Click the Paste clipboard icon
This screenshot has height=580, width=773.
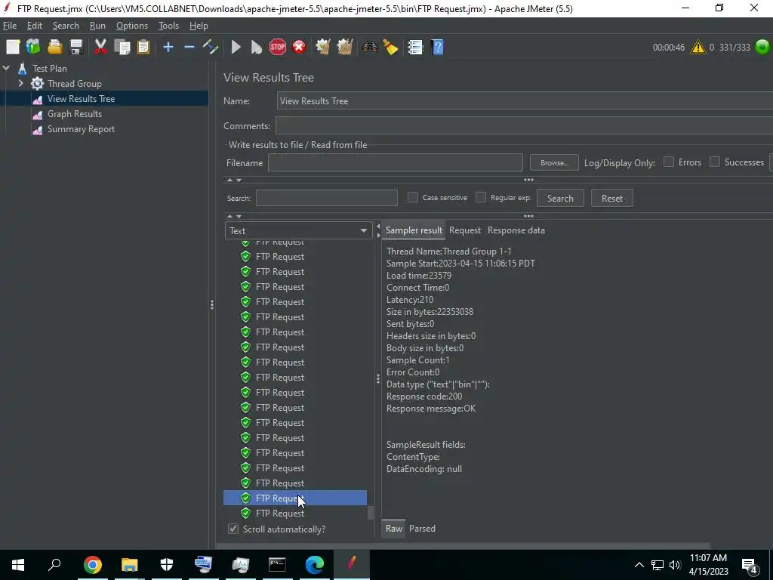point(143,48)
